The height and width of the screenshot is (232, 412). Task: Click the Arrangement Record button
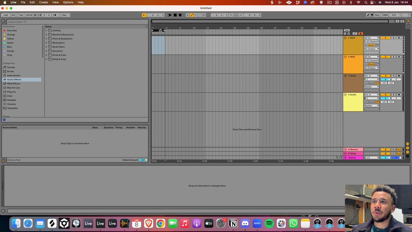pos(180,15)
